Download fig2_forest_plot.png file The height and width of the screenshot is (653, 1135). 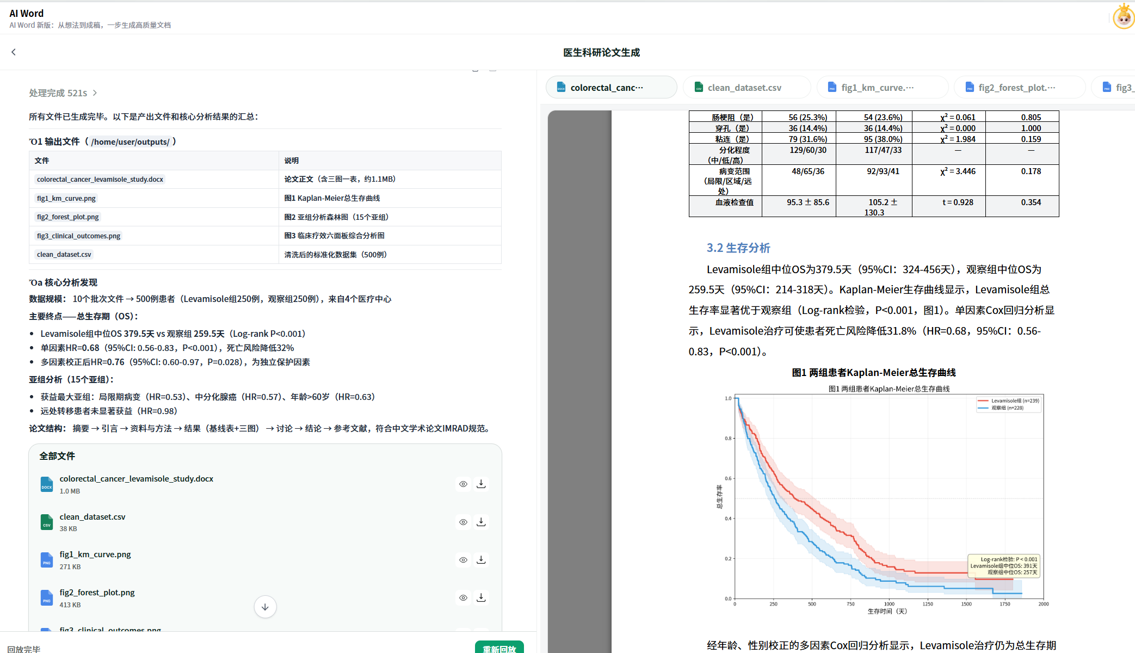pyautogui.click(x=481, y=597)
